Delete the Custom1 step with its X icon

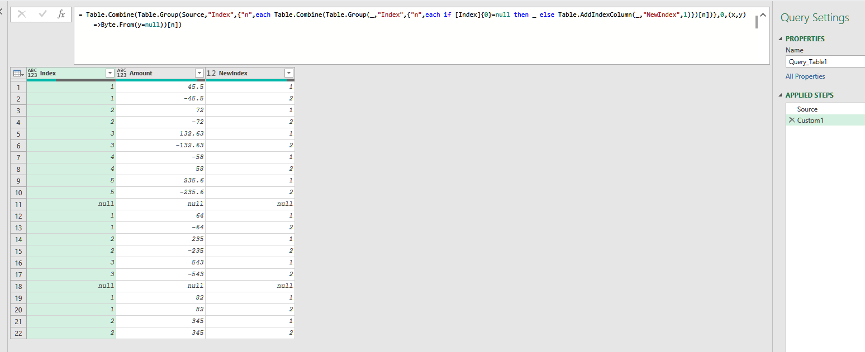pos(791,120)
